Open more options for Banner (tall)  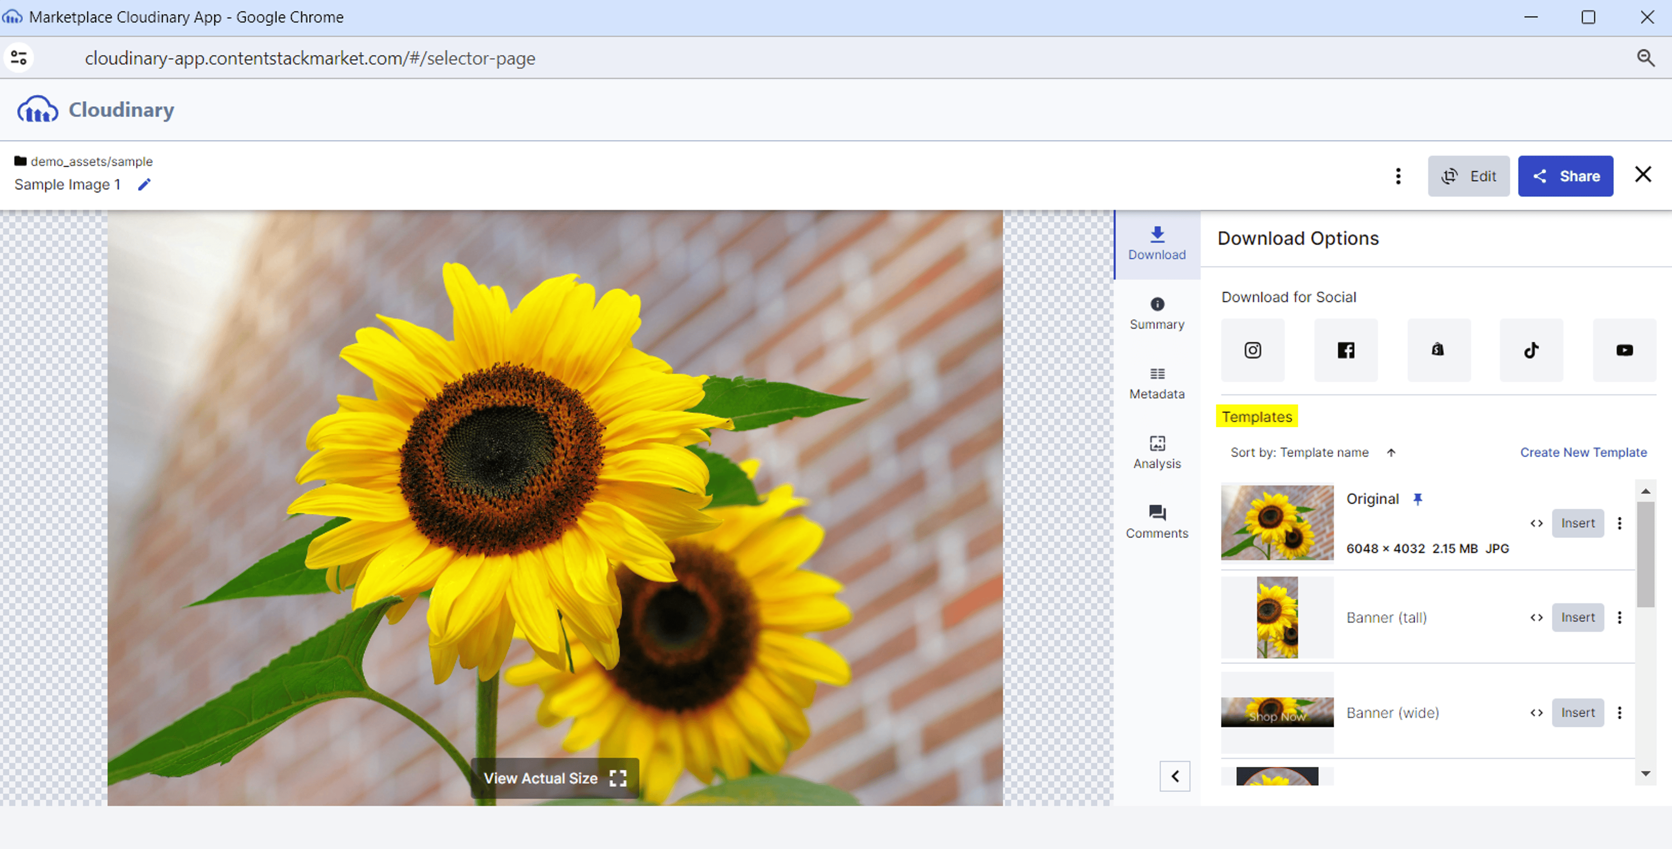pyautogui.click(x=1619, y=617)
